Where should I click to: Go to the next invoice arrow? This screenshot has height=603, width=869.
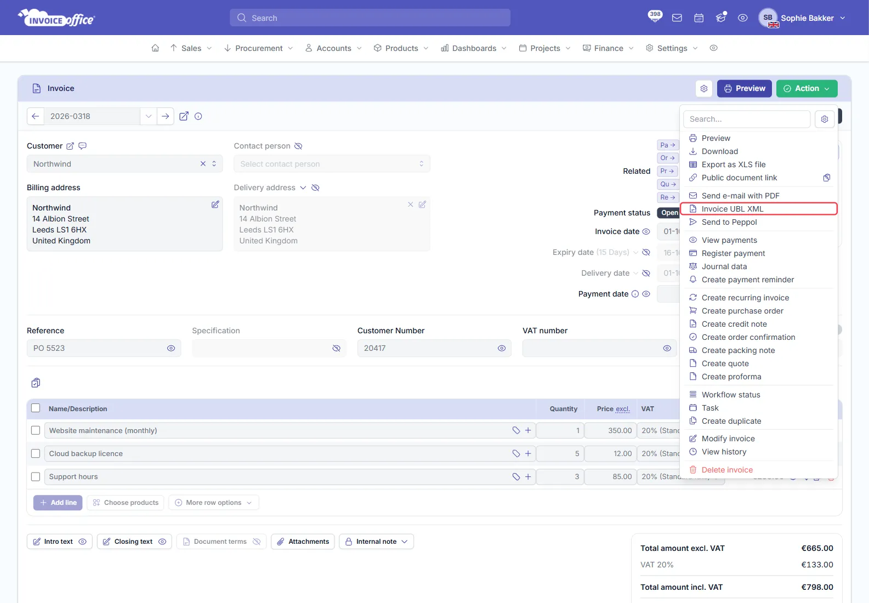tap(165, 116)
